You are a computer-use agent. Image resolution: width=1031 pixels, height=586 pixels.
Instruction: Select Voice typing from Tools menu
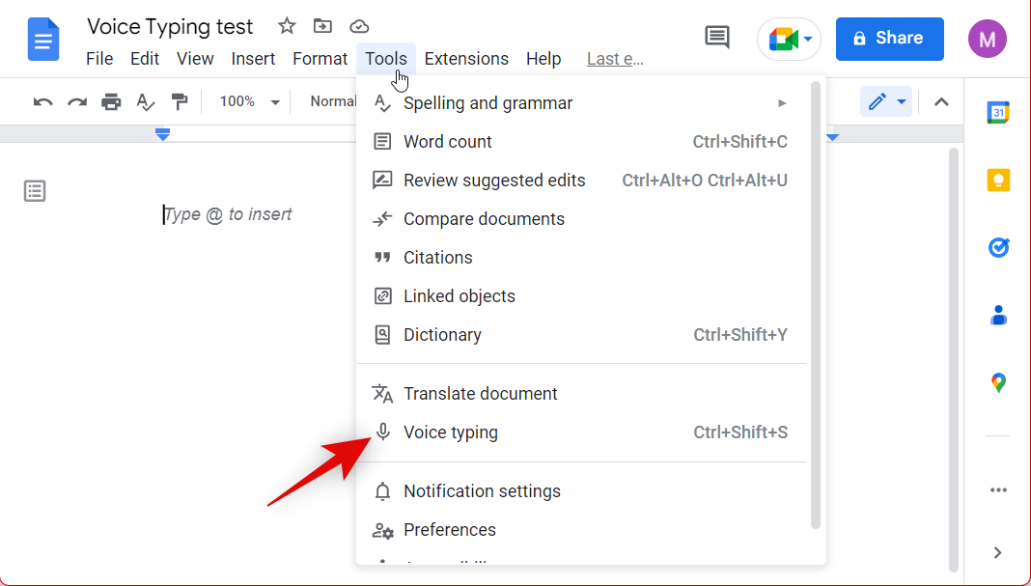point(451,433)
